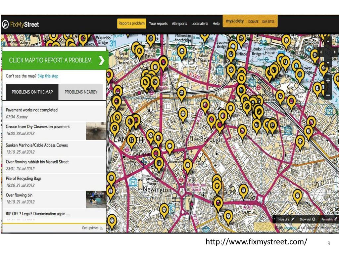Open report RIP OFF ? Legal? Discrimination again
This screenshot has height=254, width=339.
click(54, 216)
